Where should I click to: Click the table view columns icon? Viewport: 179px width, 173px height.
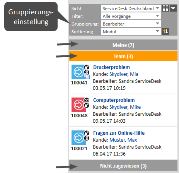(165, 9)
